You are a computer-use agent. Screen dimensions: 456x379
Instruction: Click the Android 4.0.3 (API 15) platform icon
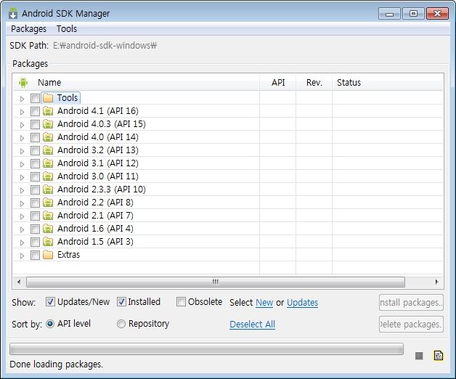(x=48, y=124)
